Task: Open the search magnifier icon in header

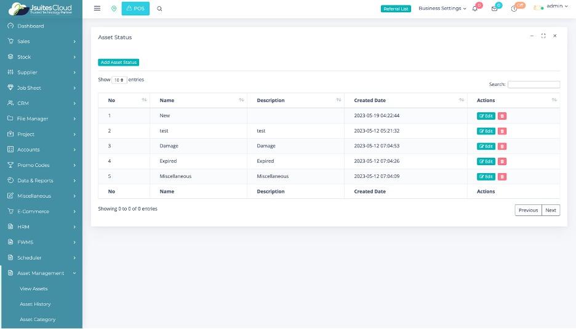Action: click(x=160, y=9)
